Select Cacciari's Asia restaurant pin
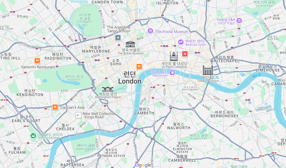The image size is (286, 168). click(x=55, y=107)
